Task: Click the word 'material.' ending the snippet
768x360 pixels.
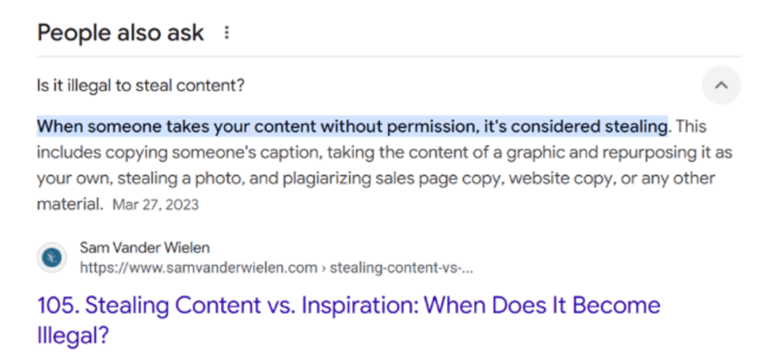Action: tap(71, 204)
